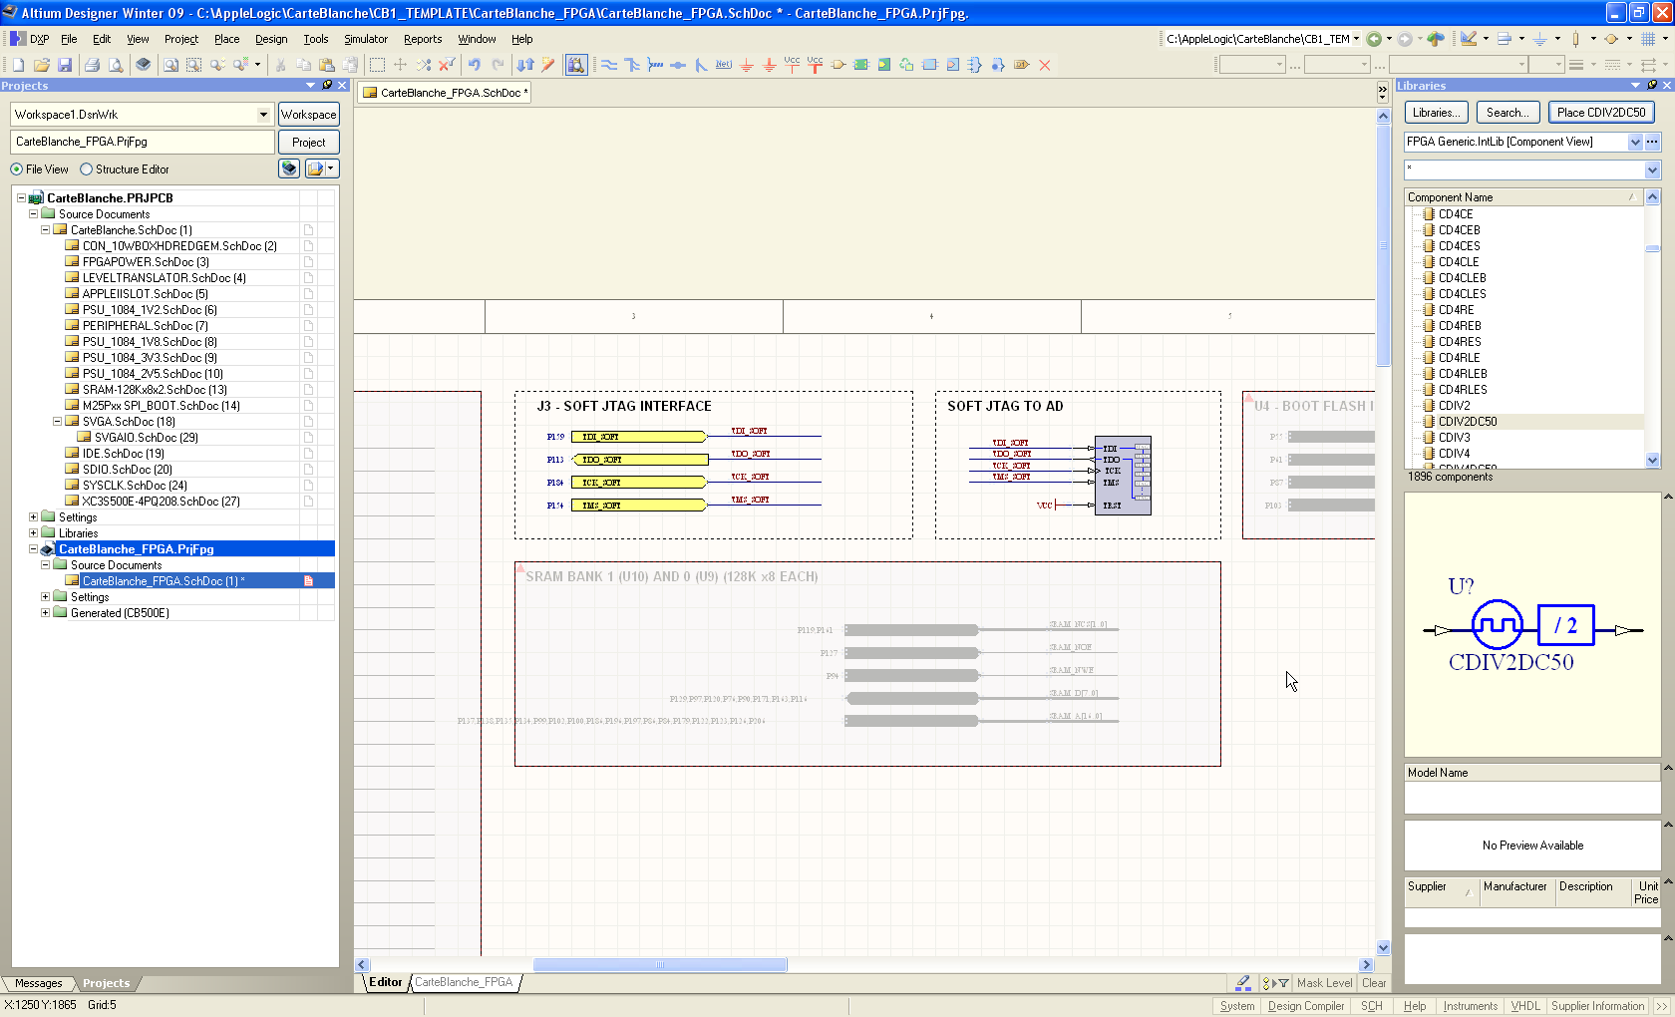Open PERIPHERAL.SchDoc (7) in the tree
The height and width of the screenshot is (1017, 1675).
coord(146,326)
